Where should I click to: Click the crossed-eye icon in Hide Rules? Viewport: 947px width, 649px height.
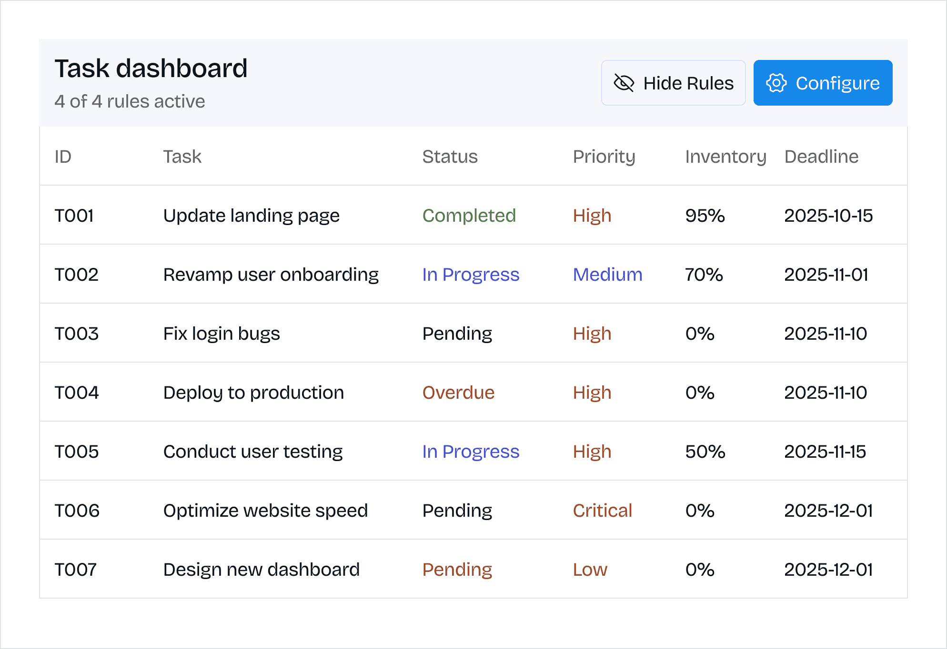coord(624,83)
